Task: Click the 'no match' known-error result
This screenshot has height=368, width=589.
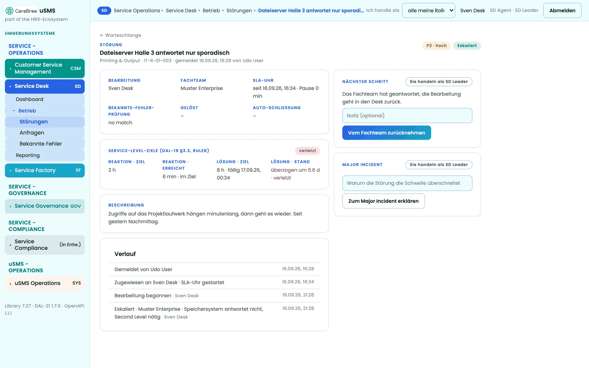Action: pos(120,123)
